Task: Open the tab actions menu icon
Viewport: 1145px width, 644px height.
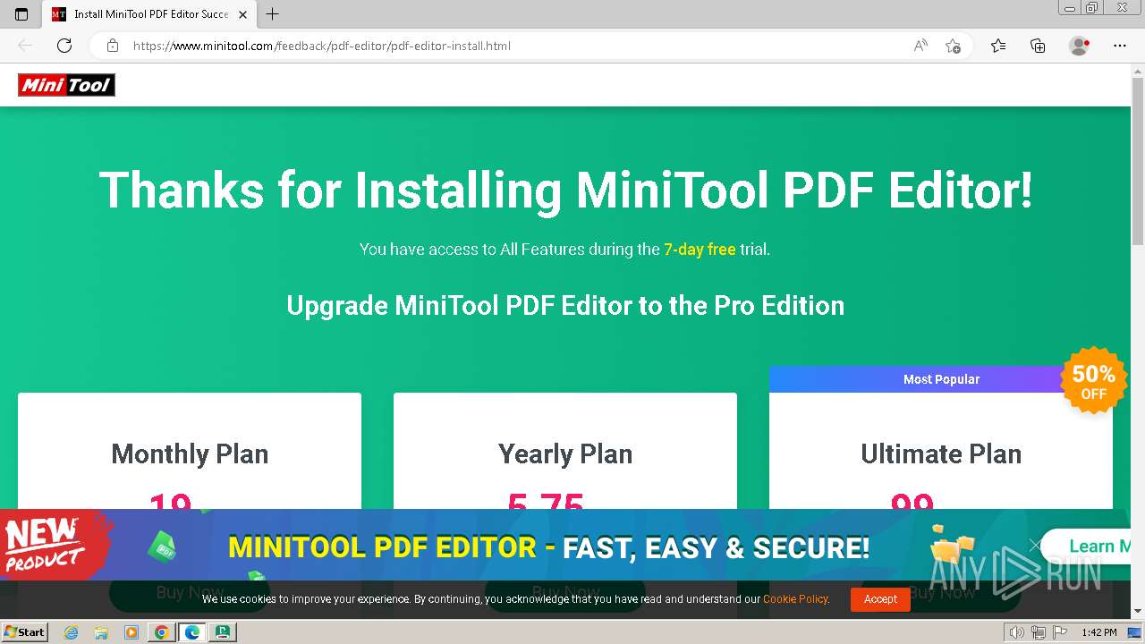Action: (21, 14)
